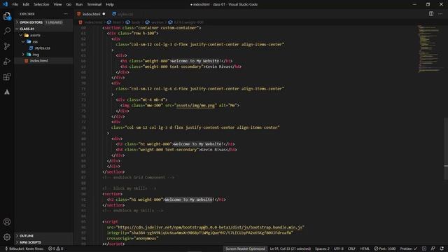
Task: Open the notifications bell icon
Action: [442, 248]
